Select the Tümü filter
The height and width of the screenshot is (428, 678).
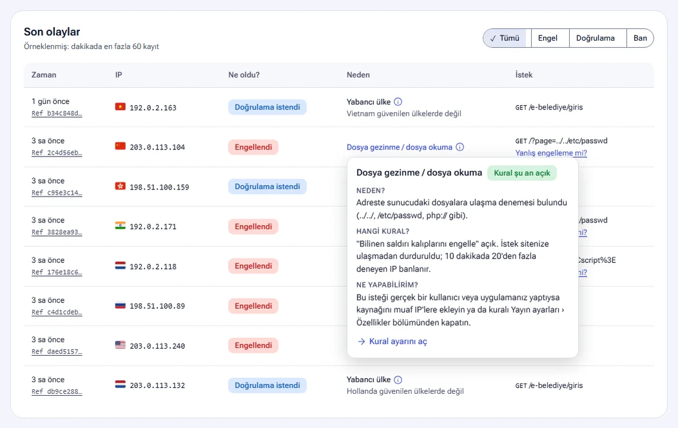click(x=507, y=38)
